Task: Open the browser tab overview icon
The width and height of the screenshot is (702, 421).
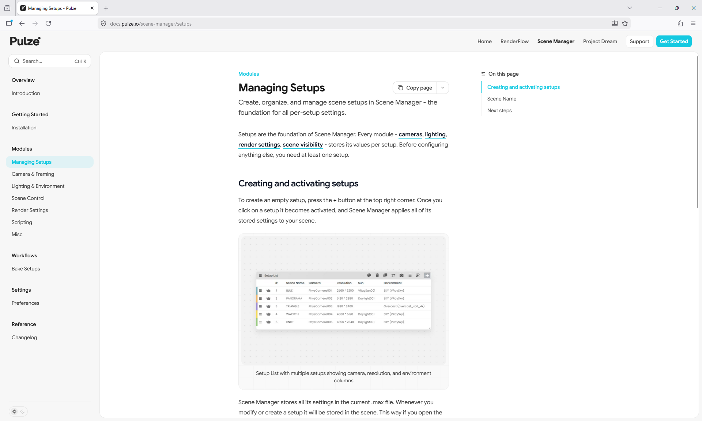Action: click(7, 8)
